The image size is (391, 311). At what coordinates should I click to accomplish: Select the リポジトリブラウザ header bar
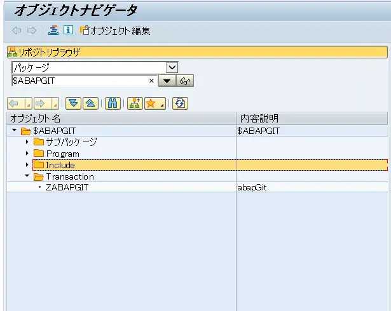(x=197, y=52)
